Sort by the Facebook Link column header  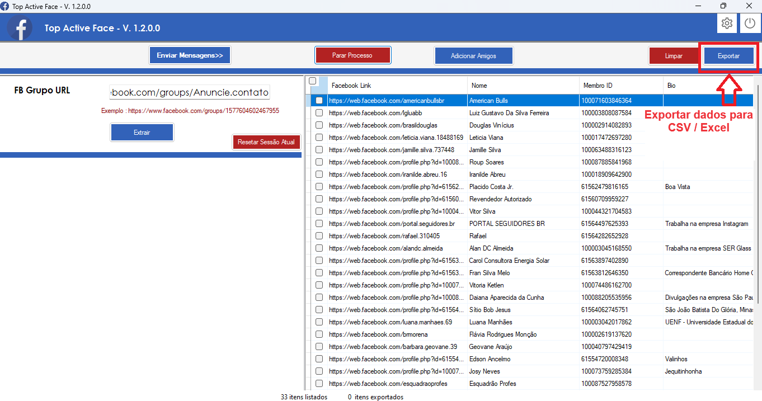pos(397,86)
